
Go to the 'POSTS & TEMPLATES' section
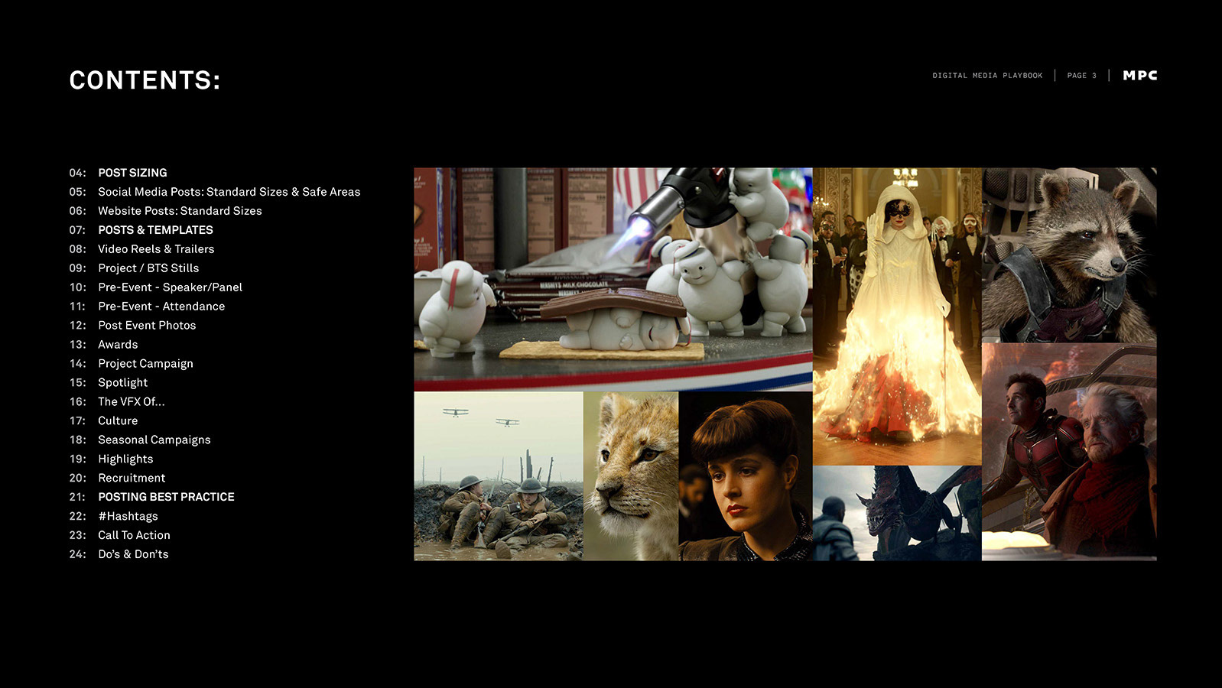point(155,230)
